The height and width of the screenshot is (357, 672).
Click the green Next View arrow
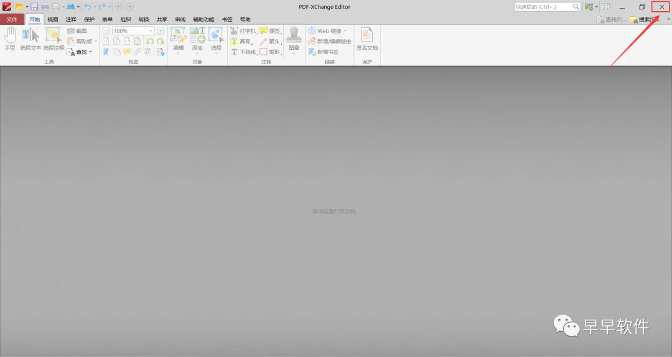[130, 6]
